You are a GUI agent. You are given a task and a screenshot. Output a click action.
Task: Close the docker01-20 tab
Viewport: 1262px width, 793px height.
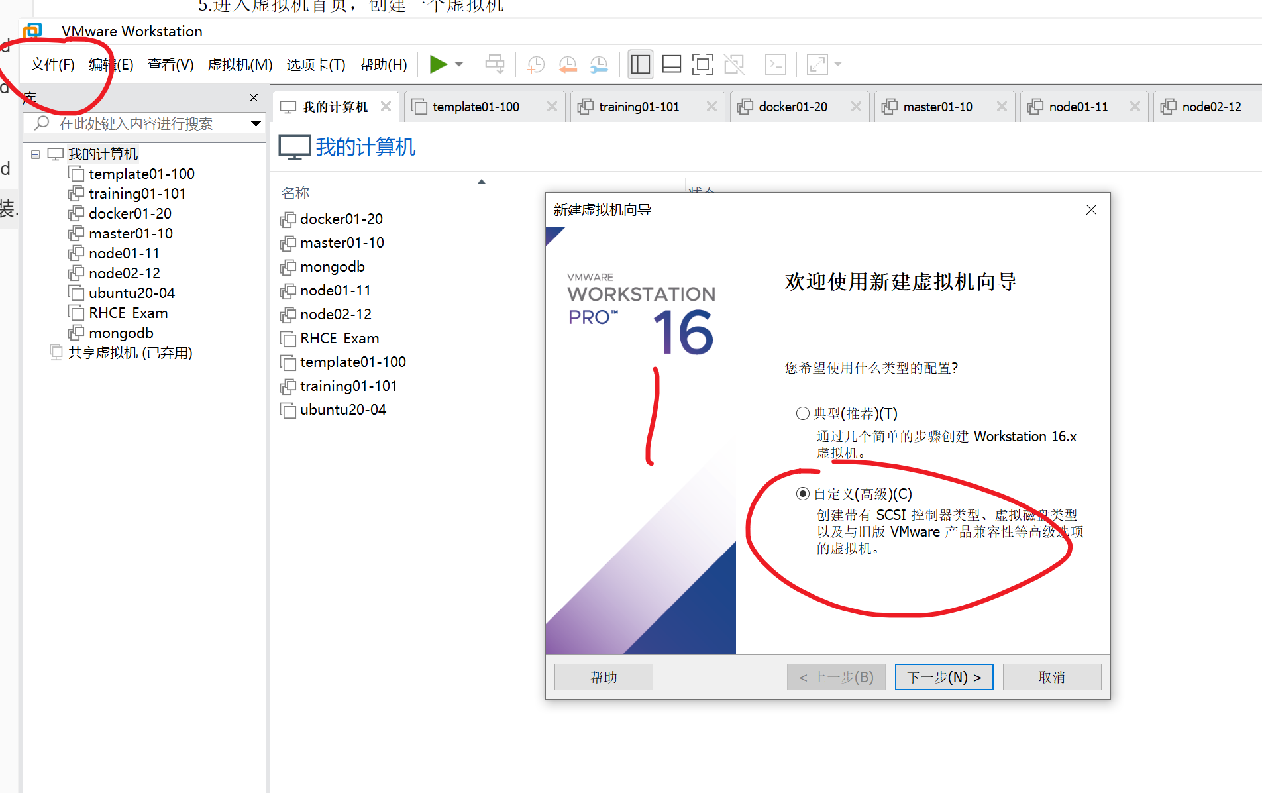856,107
